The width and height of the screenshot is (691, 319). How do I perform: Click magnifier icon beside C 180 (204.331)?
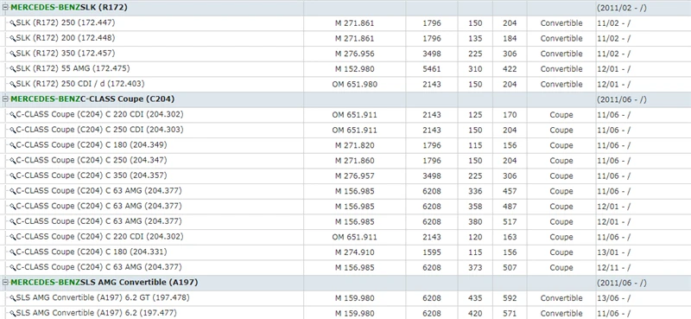coord(13,252)
